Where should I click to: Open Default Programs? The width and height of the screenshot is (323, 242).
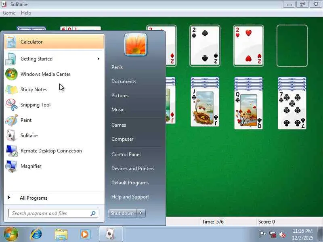pos(130,183)
